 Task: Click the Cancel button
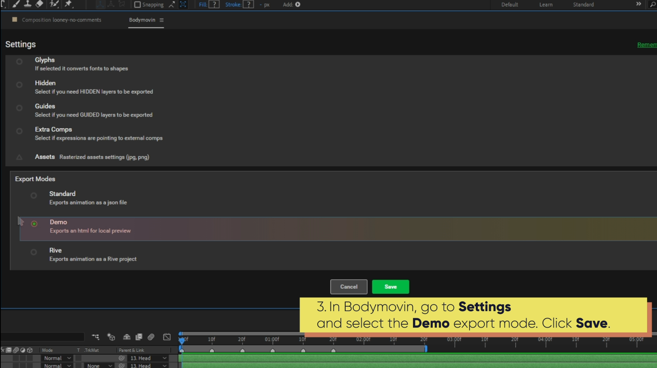click(x=349, y=287)
